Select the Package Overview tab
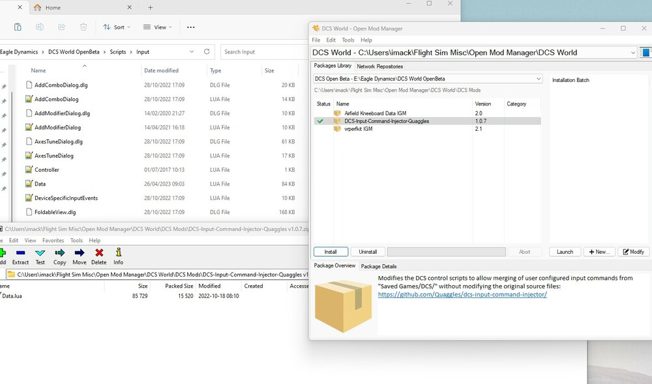652x384 pixels. (x=334, y=266)
